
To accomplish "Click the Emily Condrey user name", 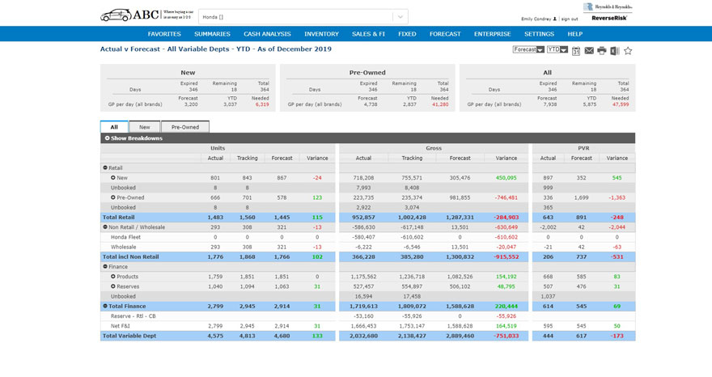I will click(536, 19).
